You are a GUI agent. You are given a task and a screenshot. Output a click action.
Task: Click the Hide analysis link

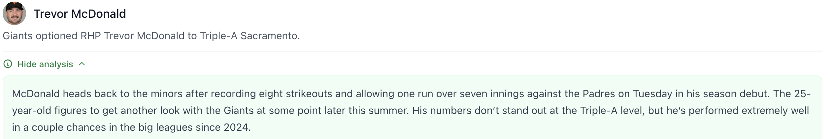tap(45, 64)
